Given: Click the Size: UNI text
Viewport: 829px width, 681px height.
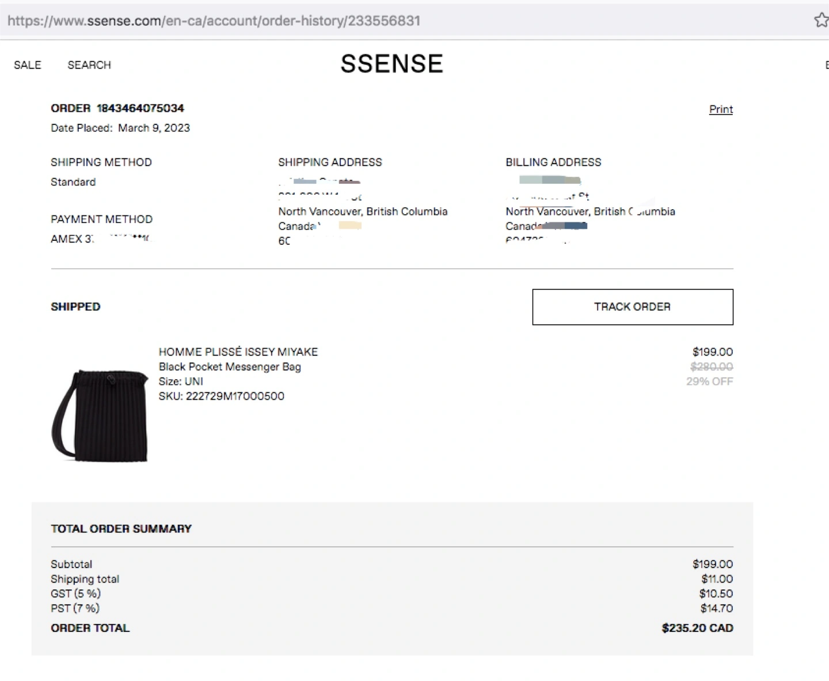Looking at the screenshot, I should pos(181,381).
